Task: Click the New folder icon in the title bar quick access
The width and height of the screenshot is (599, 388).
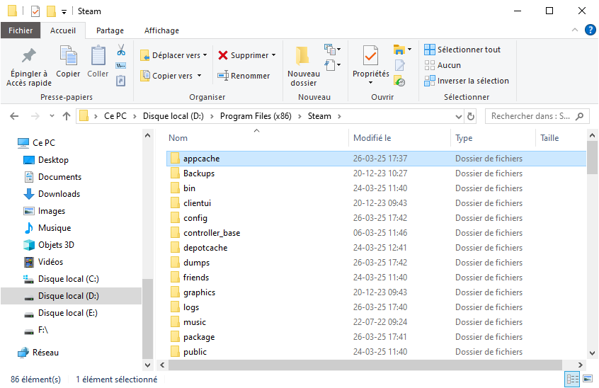Action: [x=51, y=11]
